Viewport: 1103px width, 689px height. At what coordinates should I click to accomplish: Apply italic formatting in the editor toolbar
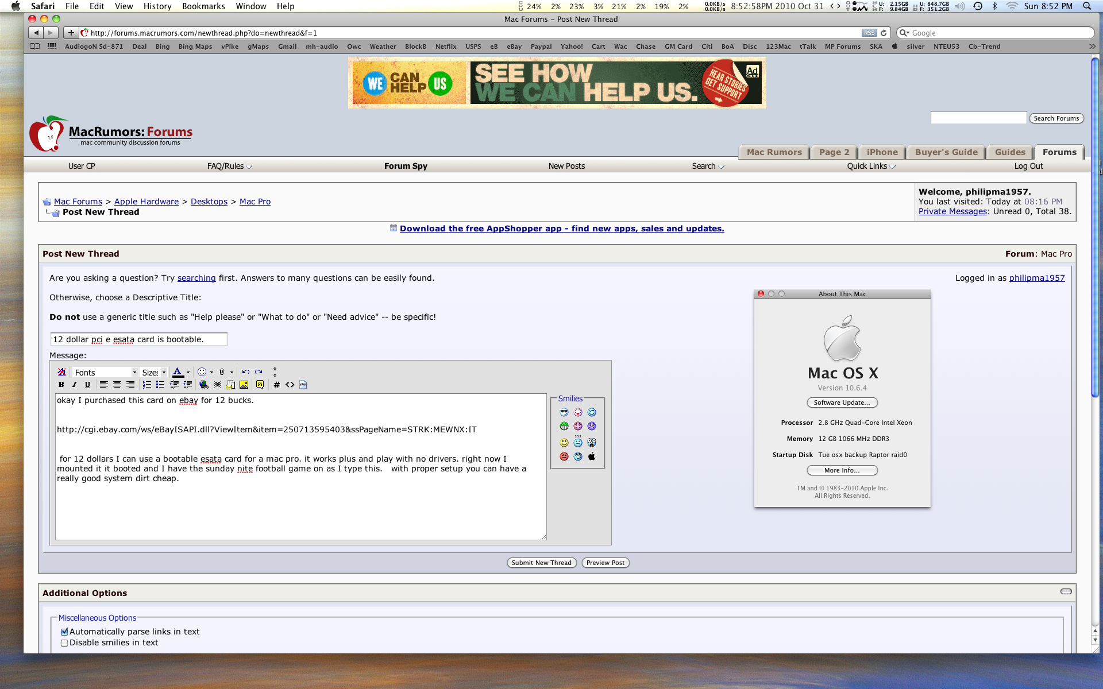(74, 385)
